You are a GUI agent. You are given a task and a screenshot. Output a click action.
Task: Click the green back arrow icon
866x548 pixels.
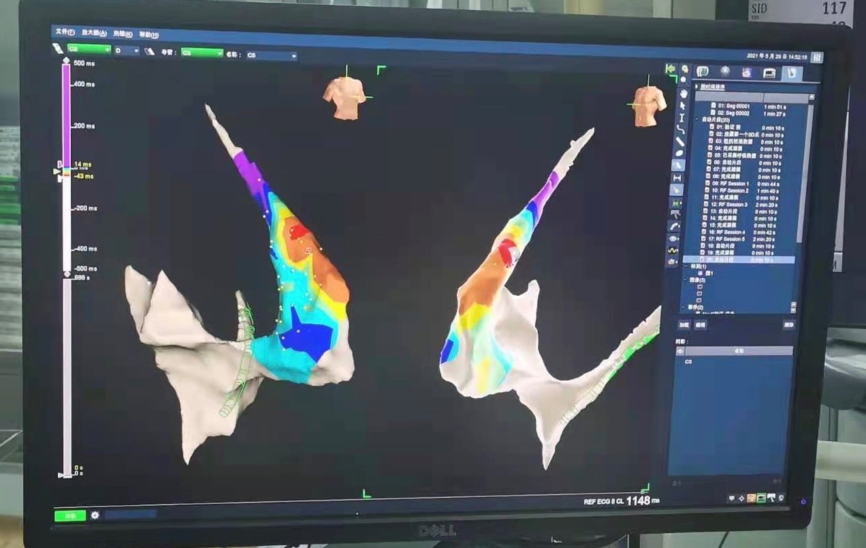(671, 69)
